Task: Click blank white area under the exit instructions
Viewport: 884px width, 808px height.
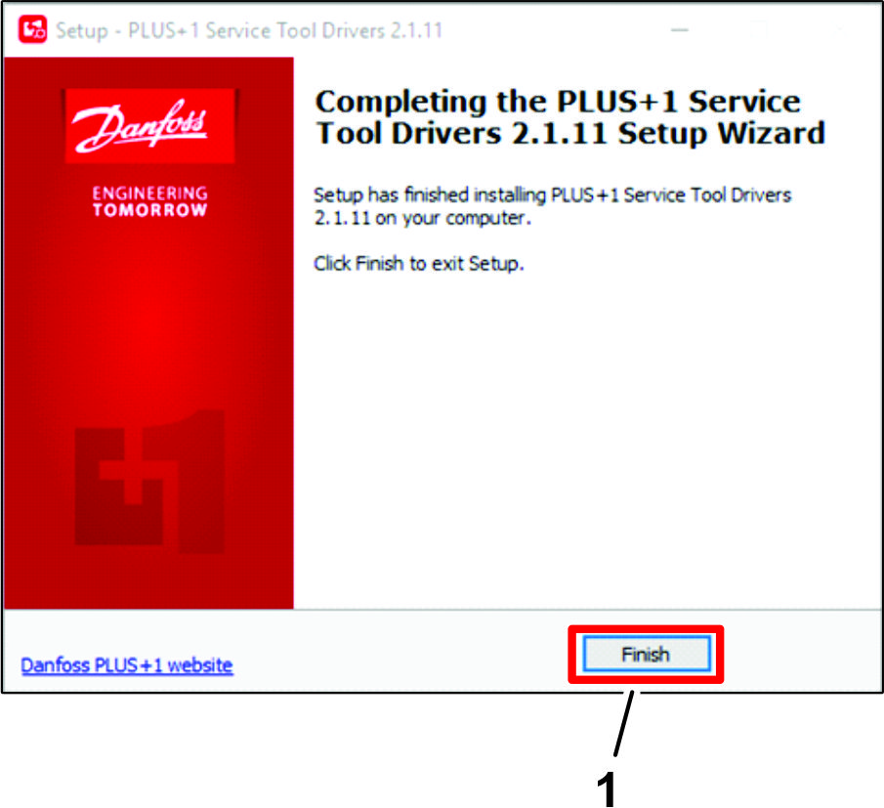Action: pos(586,440)
